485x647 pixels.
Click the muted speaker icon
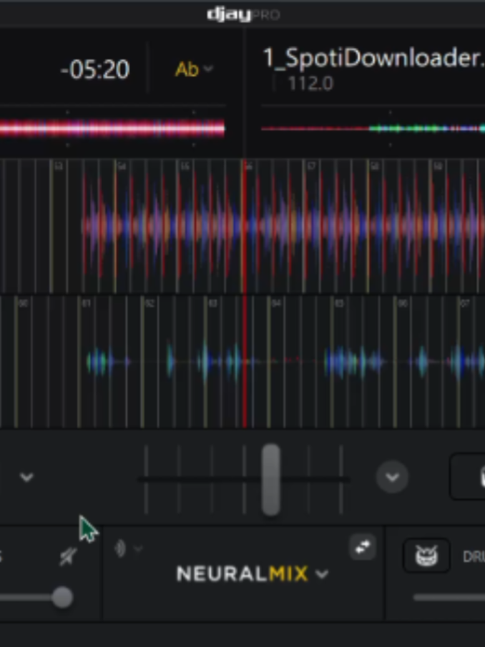click(x=68, y=556)
